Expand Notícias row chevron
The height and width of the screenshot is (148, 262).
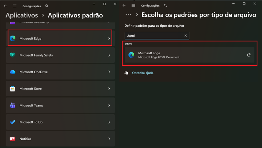109,139
